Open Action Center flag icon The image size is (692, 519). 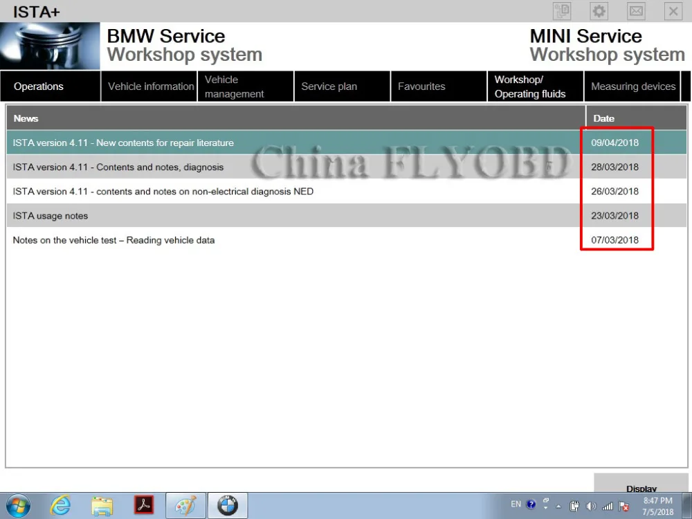pos(624,507)
